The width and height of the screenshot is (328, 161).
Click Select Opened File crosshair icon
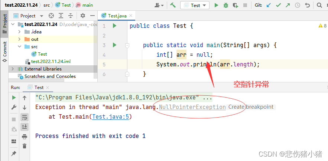coord(51,16)
